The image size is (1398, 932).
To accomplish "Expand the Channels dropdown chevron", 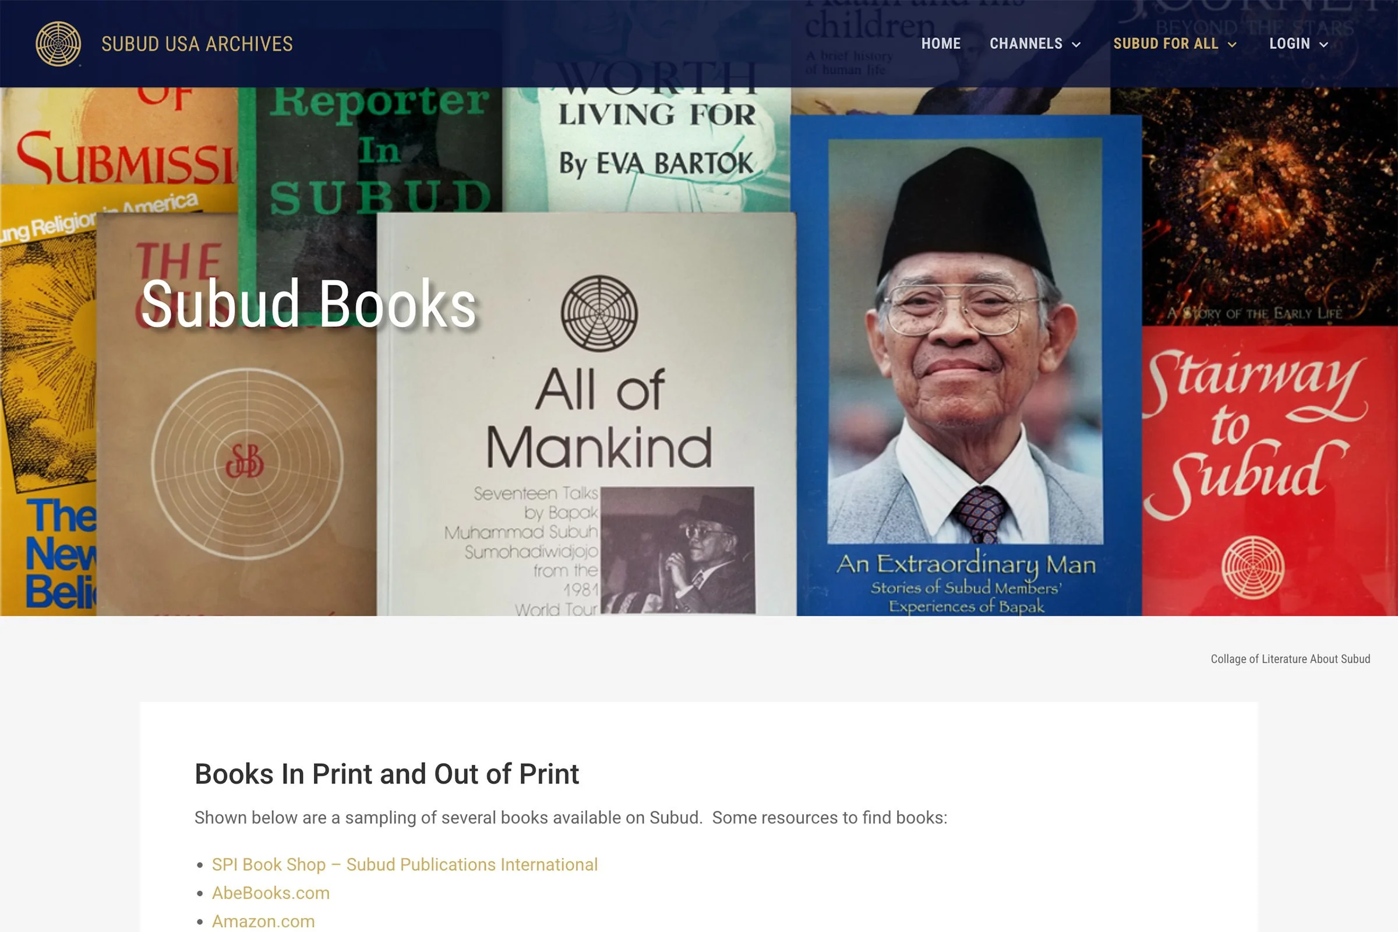I will (x=1076, y=45).
